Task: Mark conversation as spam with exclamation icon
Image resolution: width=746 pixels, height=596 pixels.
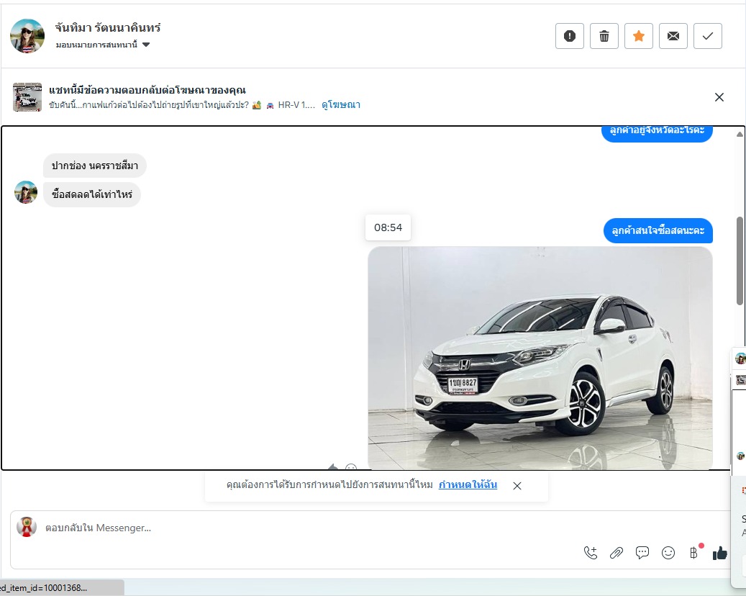Action: click(x=570, y=36)
